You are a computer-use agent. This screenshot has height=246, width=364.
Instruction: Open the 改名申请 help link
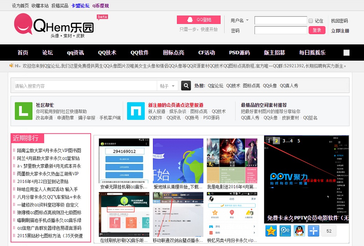[44, 118]
